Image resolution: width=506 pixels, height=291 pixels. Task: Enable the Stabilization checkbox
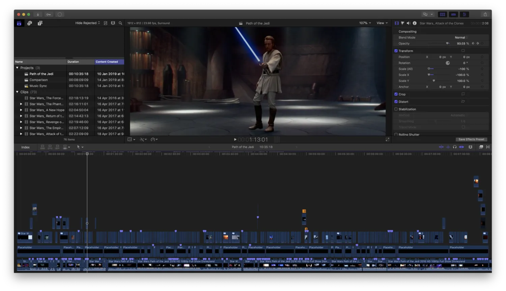(x=396, y=109)
